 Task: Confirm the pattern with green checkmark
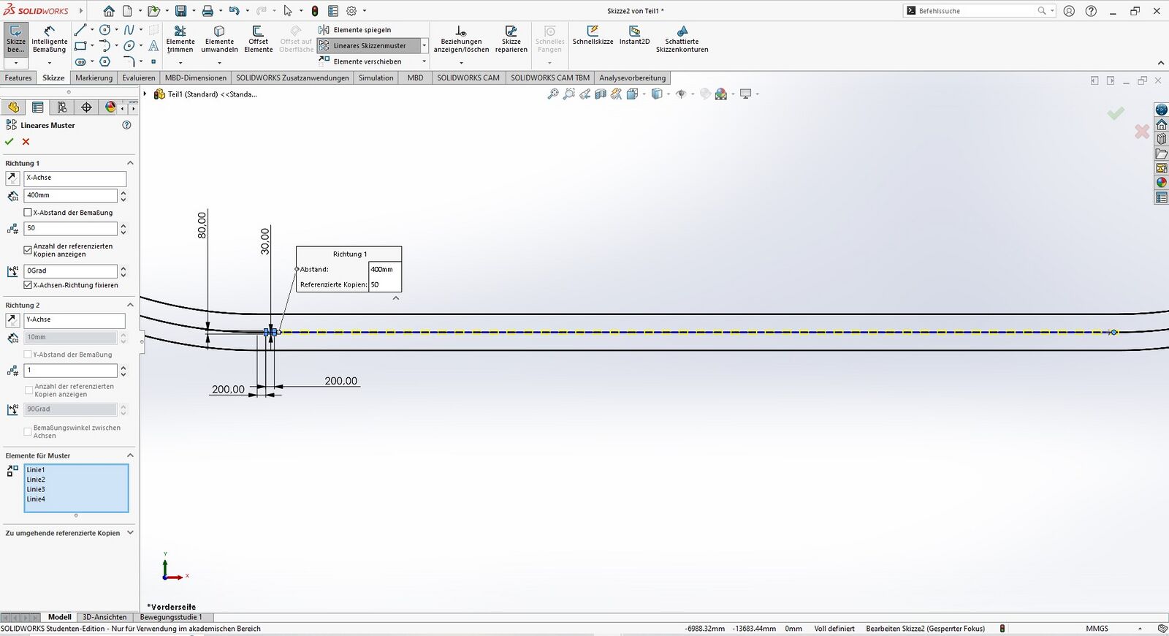9,142
